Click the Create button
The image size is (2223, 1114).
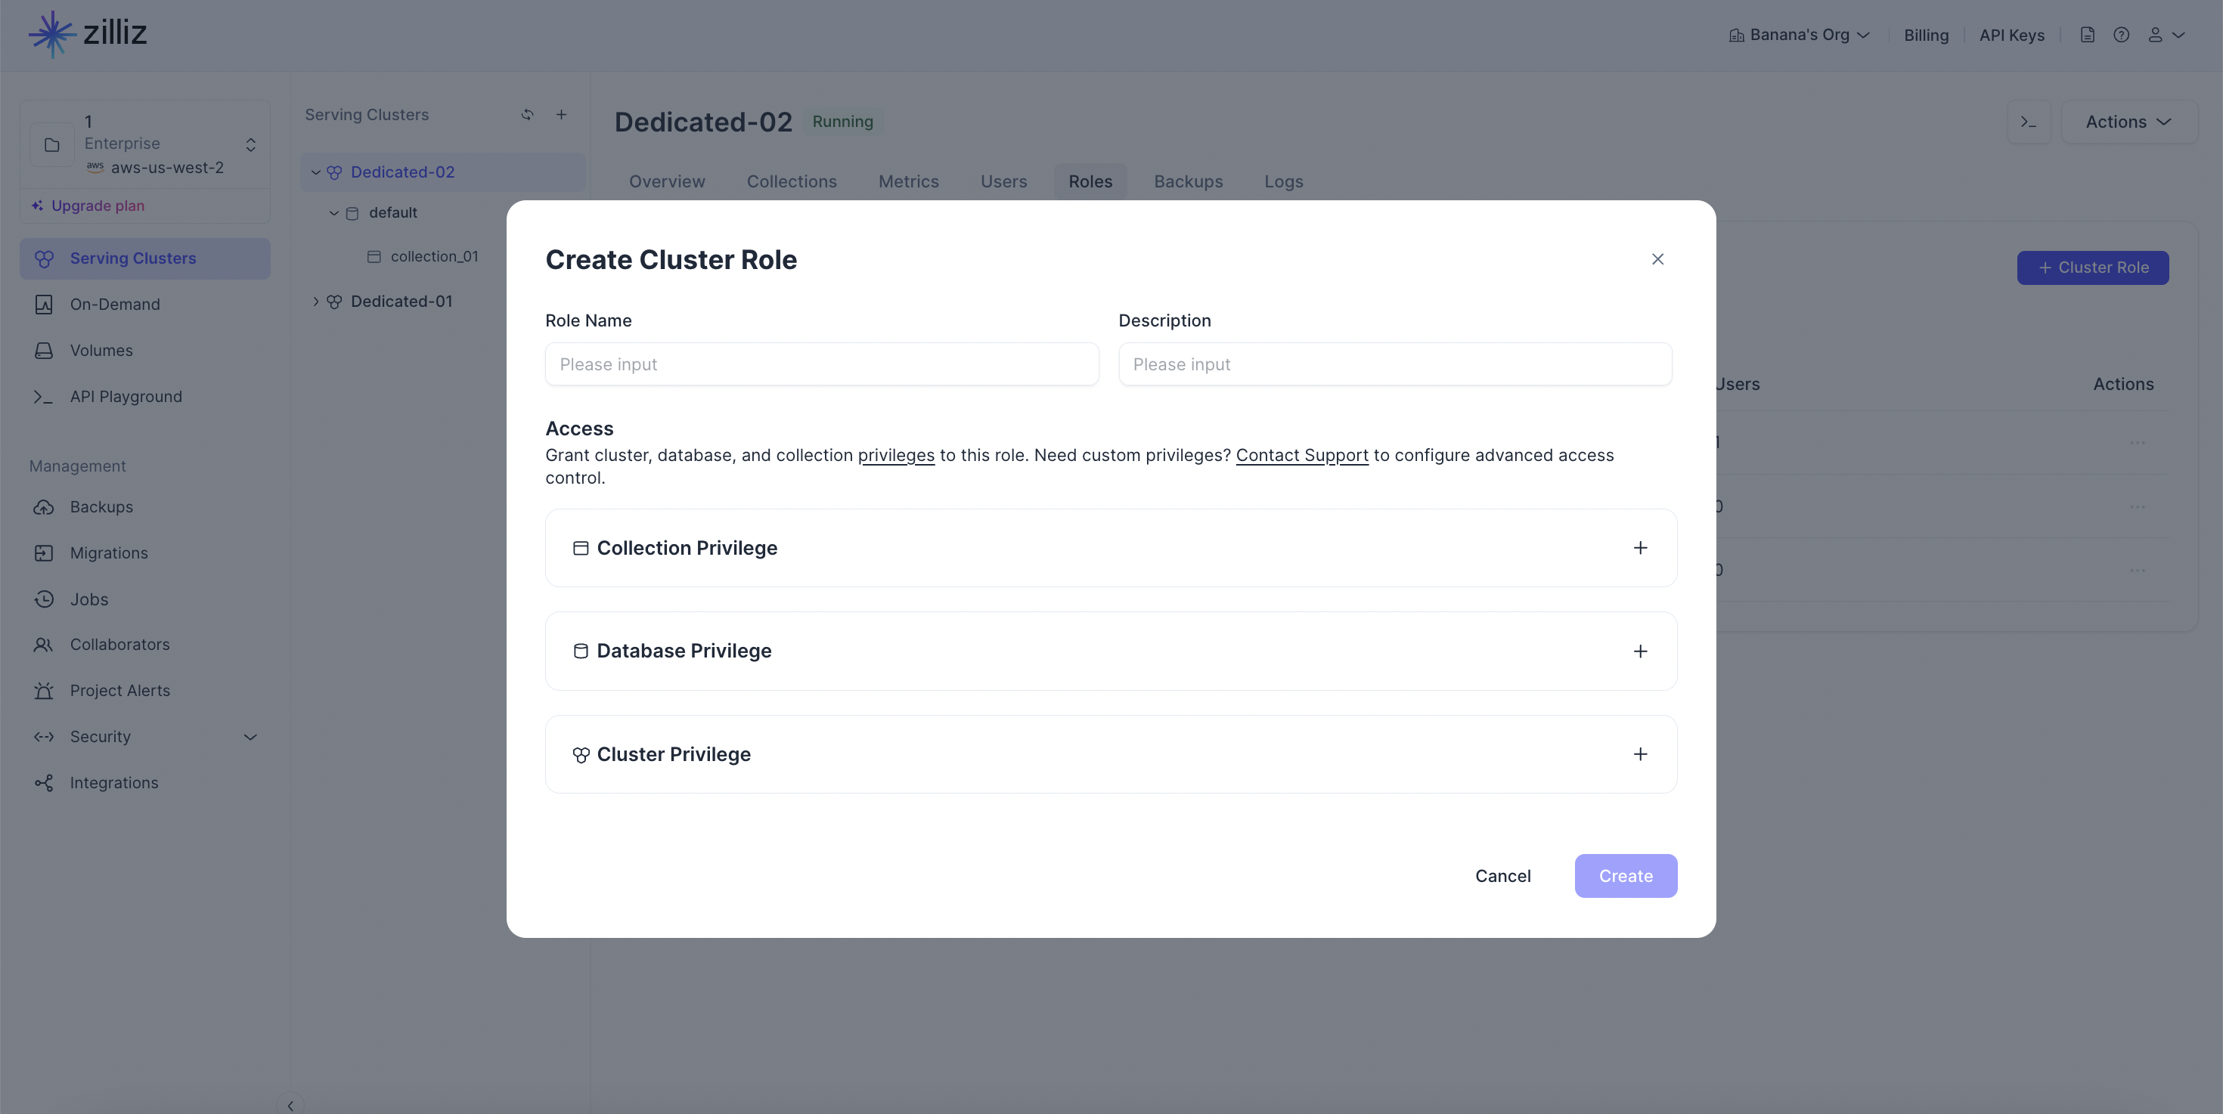click(1626, 876)
